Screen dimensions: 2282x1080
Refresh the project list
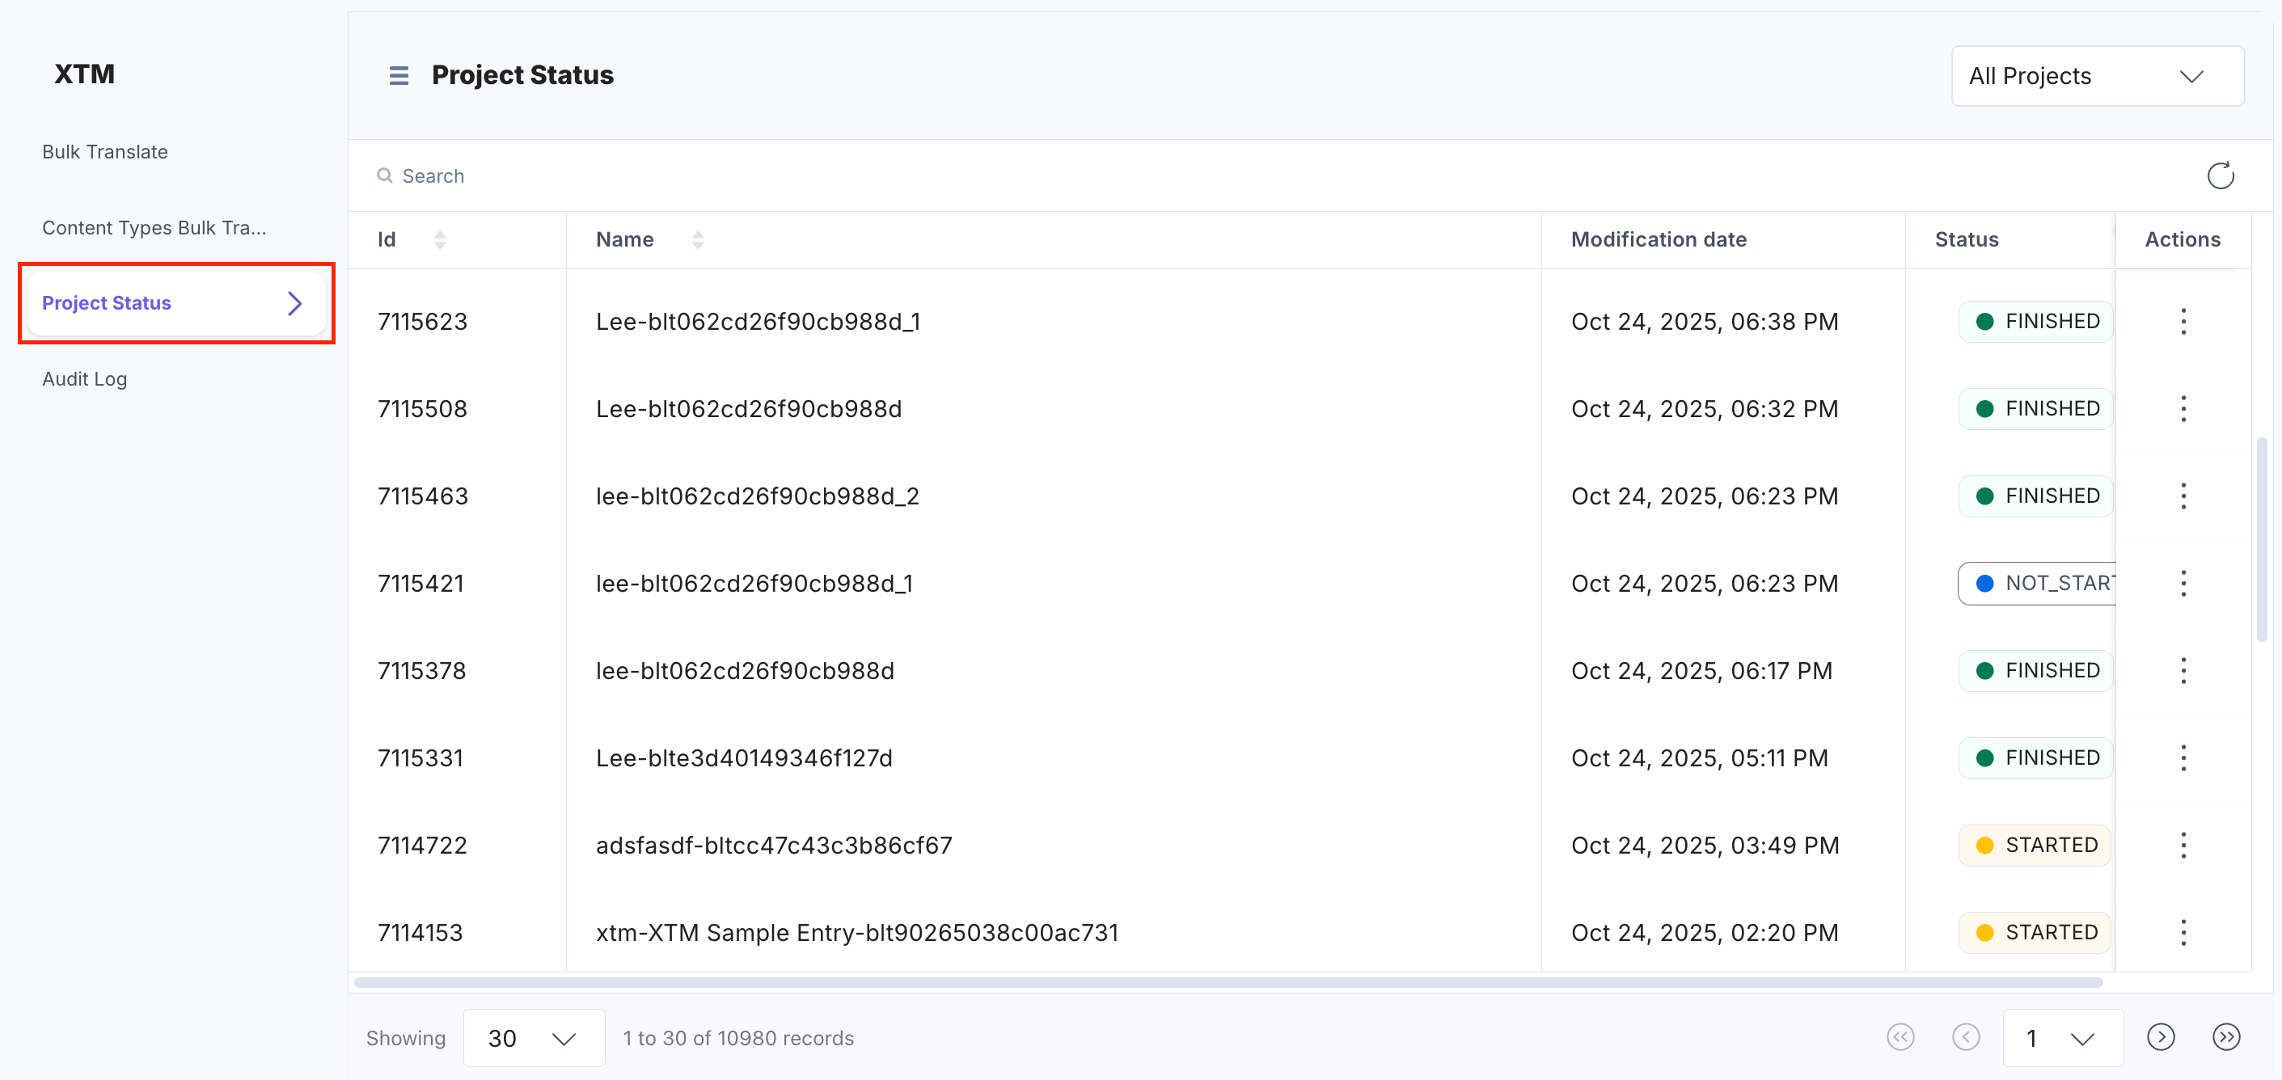(2221, 175)
